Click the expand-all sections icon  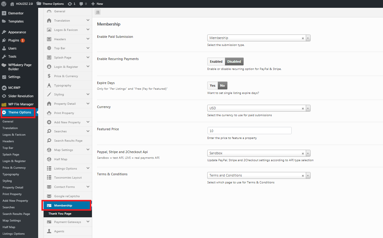[x=98, y=12]
